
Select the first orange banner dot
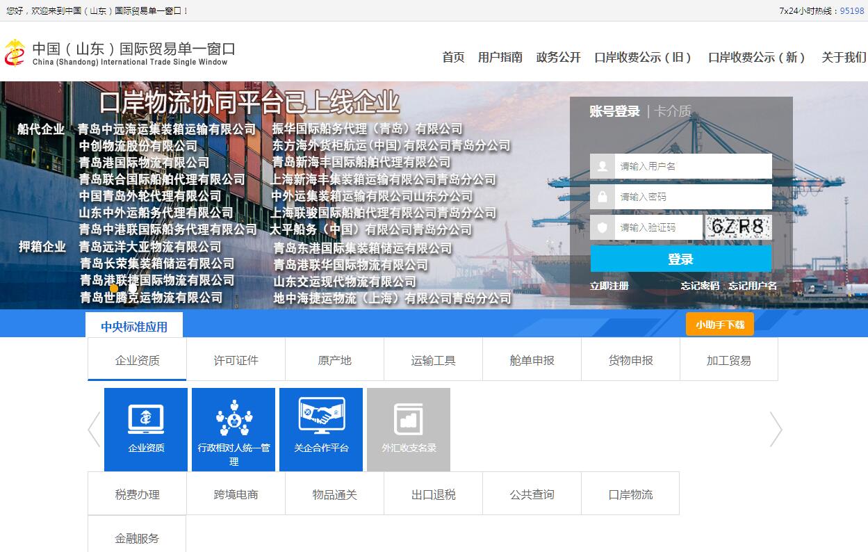(x=114, y=287)
